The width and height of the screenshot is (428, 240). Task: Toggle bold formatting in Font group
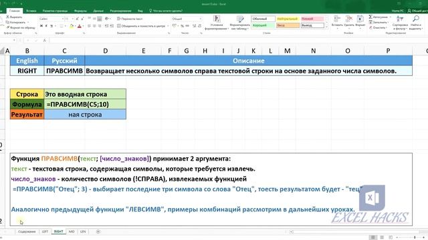point(41,26)
